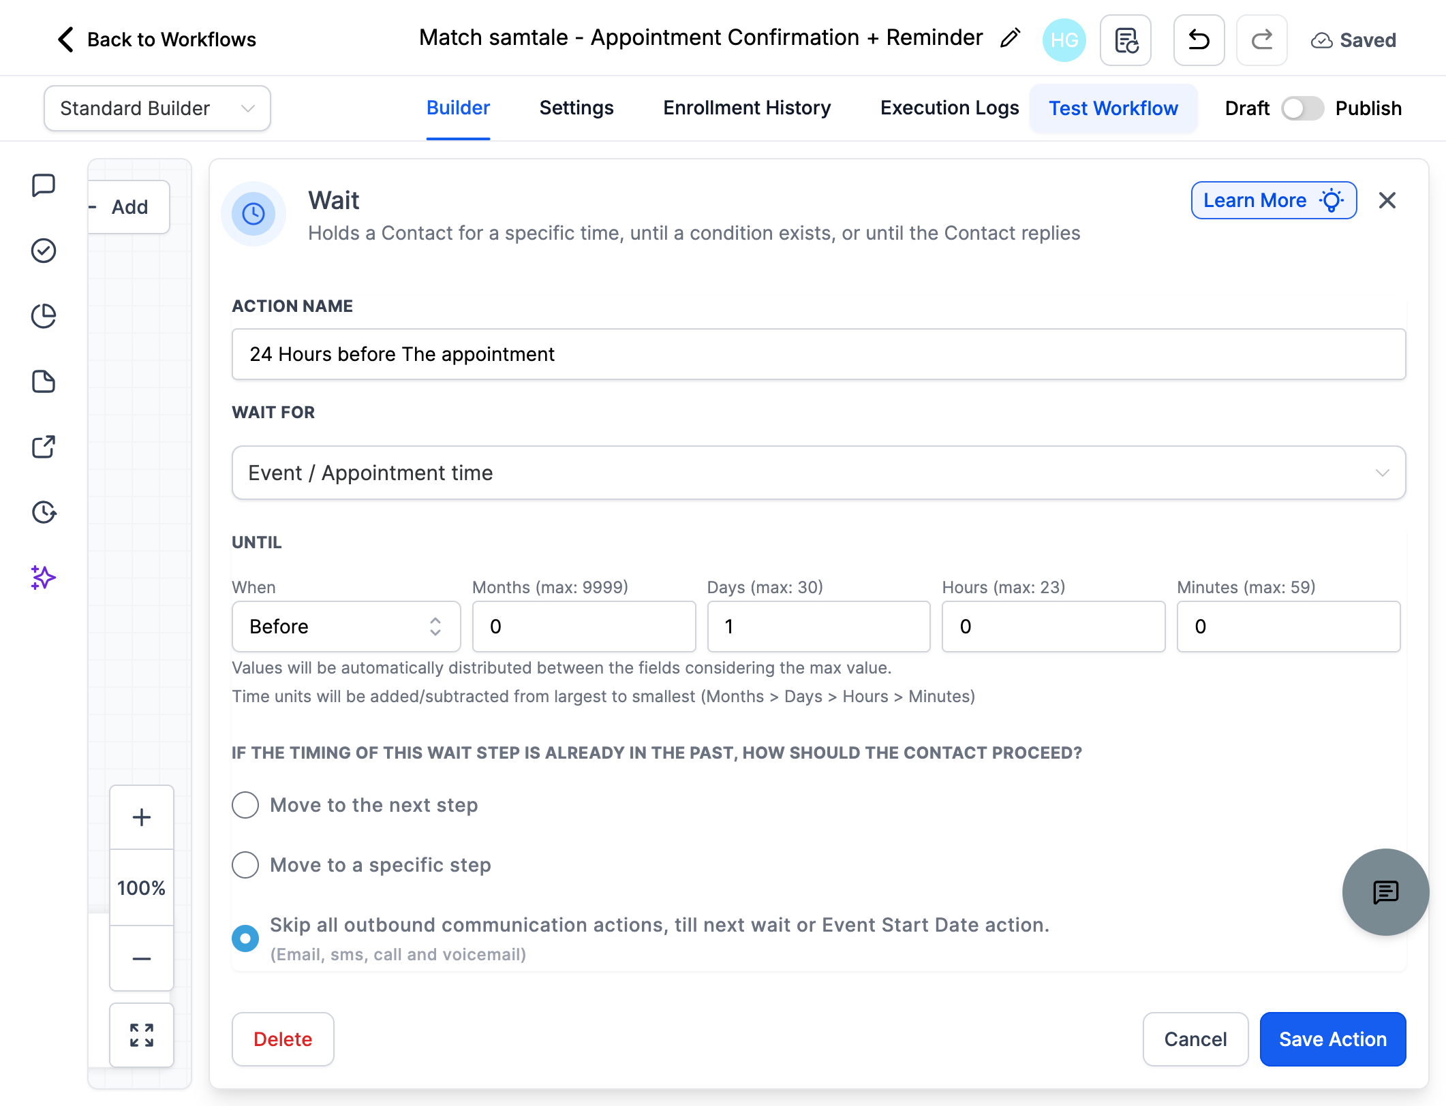Click the Days input field
Image resolution: width=1446 pixels, height=1106 pixels.
819,627
